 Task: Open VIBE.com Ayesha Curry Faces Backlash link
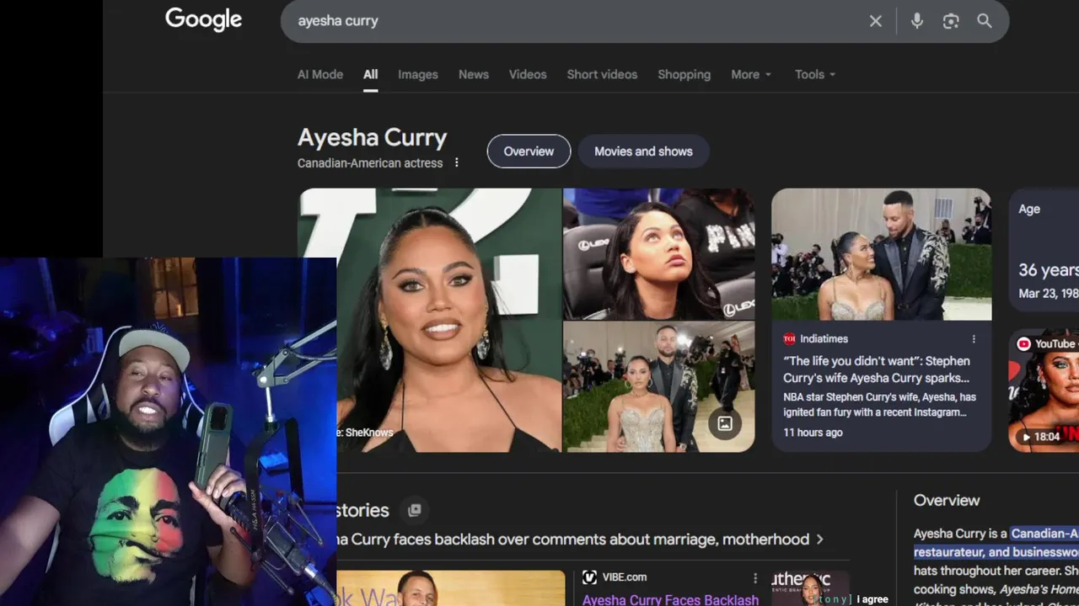click(670, 599)
